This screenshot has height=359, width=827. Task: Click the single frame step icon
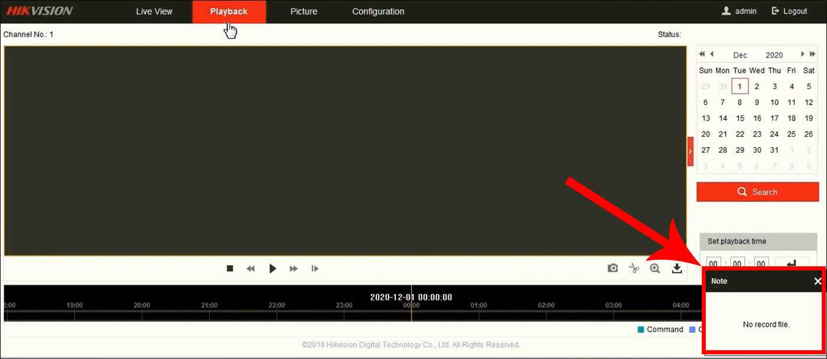click(x=315, y=269)
